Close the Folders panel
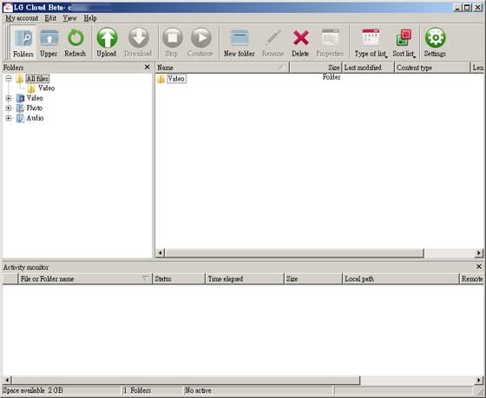 (x=148, y=67)
